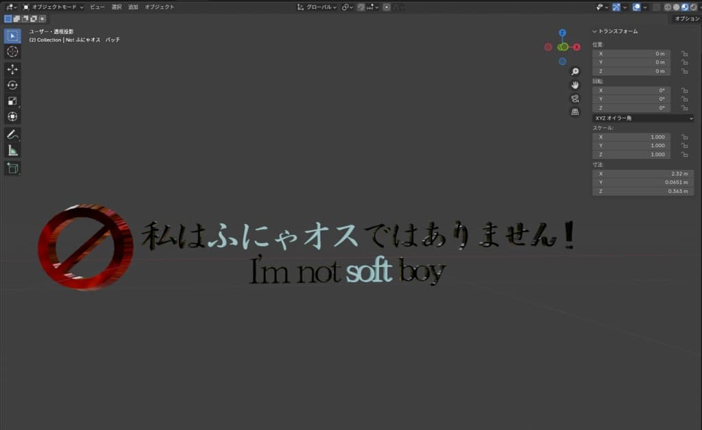The image size is (702, 430).
Task: Open the 追加 menu
Action: (132, 6)
